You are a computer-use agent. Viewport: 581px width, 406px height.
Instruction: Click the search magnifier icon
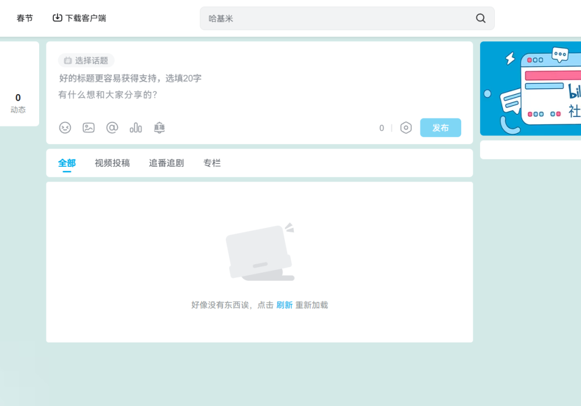(481, 18)
